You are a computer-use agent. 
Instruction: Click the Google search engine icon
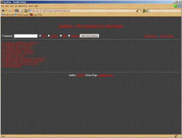(149, 11)
